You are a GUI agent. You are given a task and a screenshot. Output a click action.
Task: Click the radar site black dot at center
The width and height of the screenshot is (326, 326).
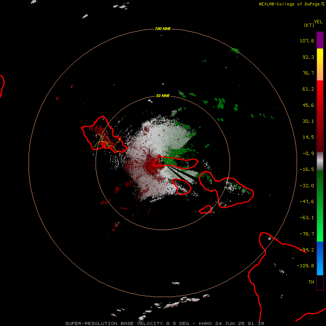[x=163, y=163]
